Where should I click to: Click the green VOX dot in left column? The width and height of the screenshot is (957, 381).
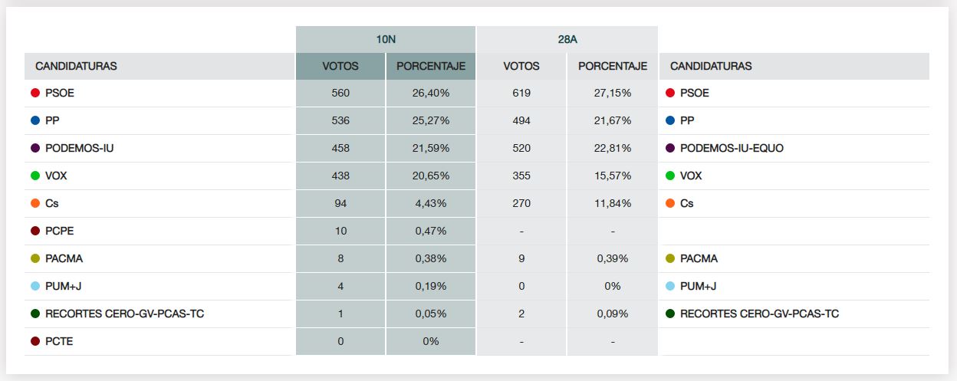(x=35, y=176)
